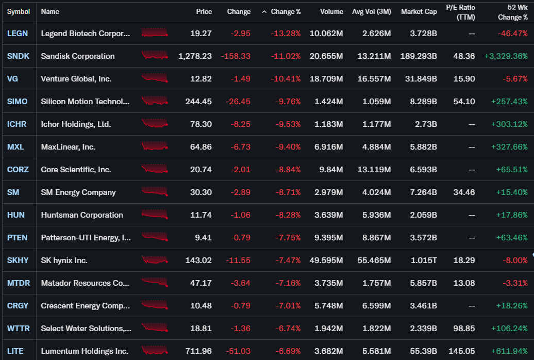Sort by P/E Ratio (TTM) header
Image resolution: width=534 pixels, height=360 pixels.
(x=460, y=12)
